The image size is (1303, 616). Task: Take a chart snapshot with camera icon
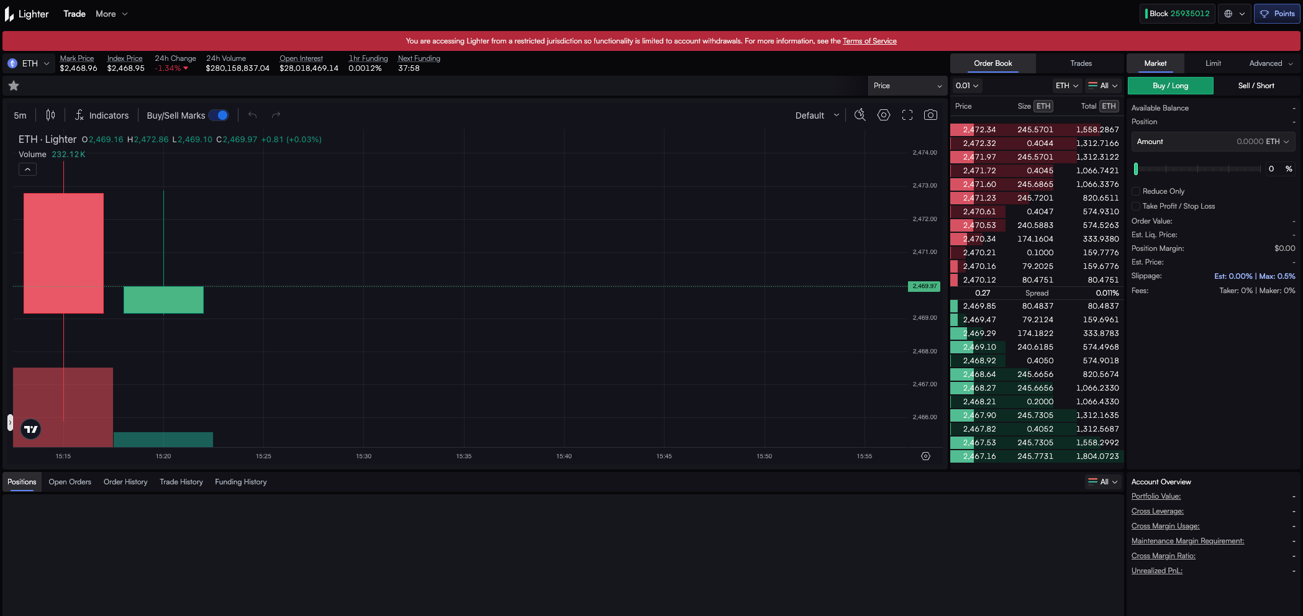coord(930,115)
